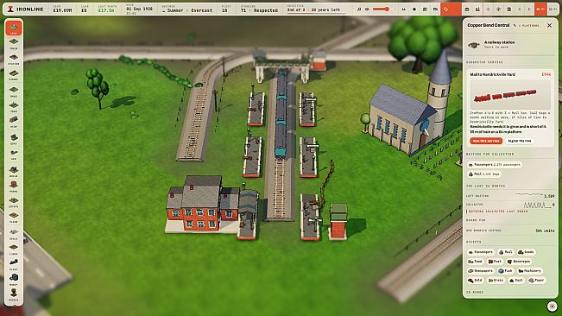Click the Goods chip under Accepts
This screenshot has height=316, width=562.
point(526,252)
